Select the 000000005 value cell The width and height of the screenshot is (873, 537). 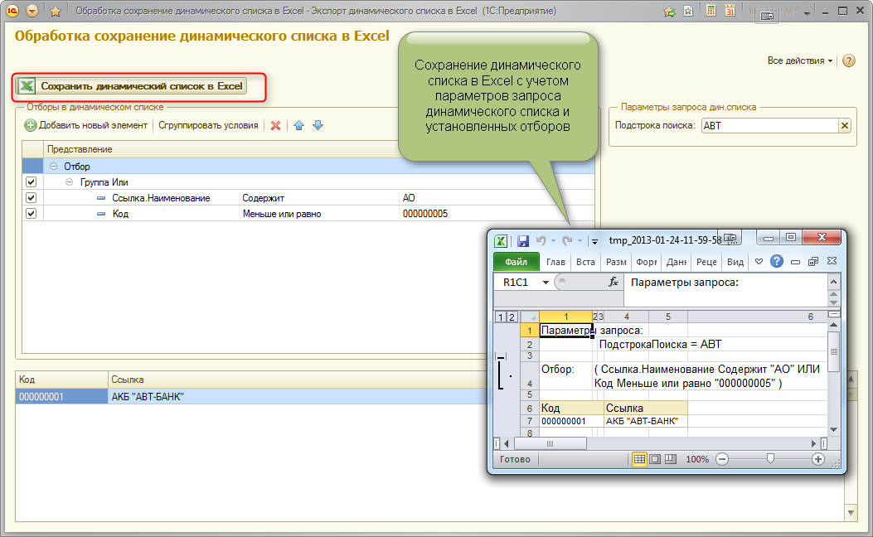point(497,214)
